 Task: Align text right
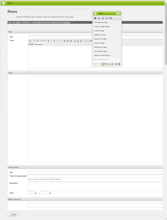tap(71, 41)
